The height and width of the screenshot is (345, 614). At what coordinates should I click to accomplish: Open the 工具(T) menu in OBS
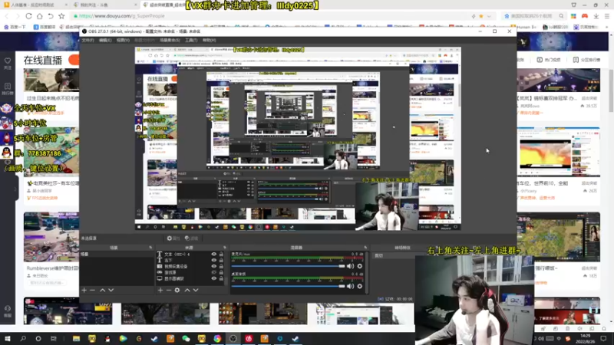click(191, 41)
